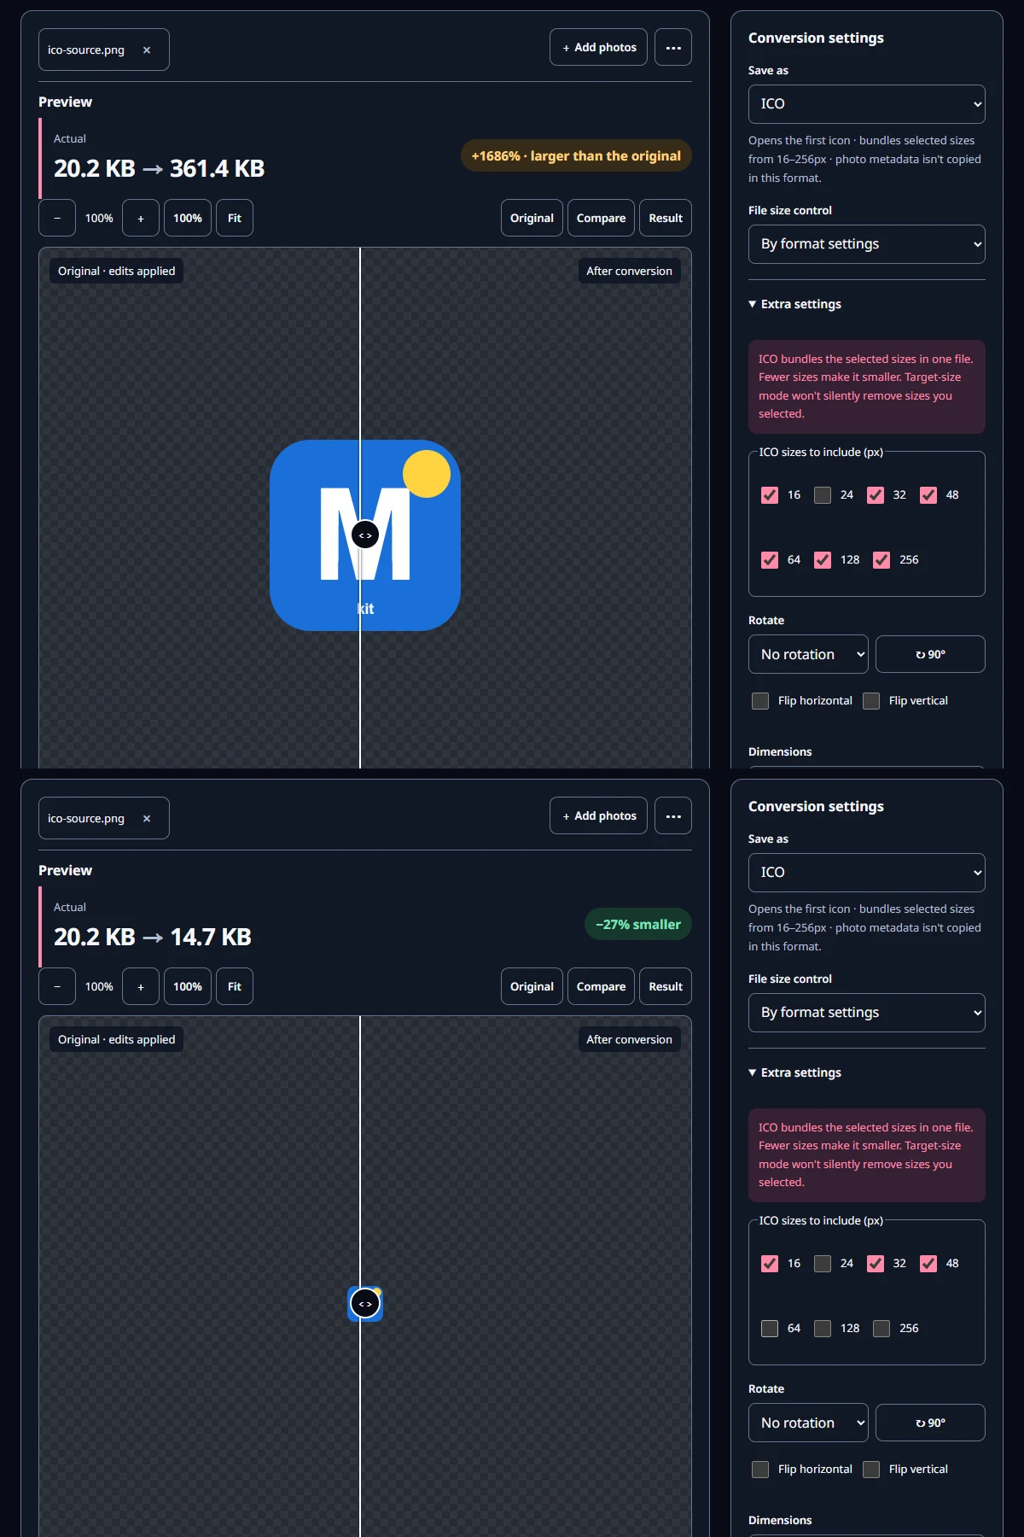The width and height of the screenshot is (1024, 1537).
Task: Click Add photos in lower panel
Action: pos(599,816)
